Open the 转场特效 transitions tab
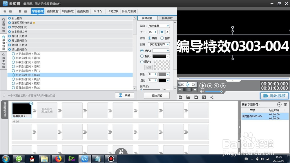The width and height of the screenshot is (290, 163). [68, 11]
